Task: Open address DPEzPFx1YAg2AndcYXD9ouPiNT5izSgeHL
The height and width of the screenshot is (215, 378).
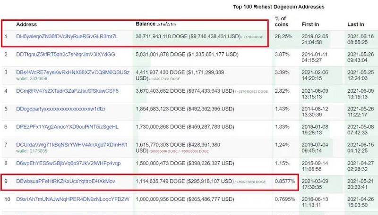Action: pos(67,127)
